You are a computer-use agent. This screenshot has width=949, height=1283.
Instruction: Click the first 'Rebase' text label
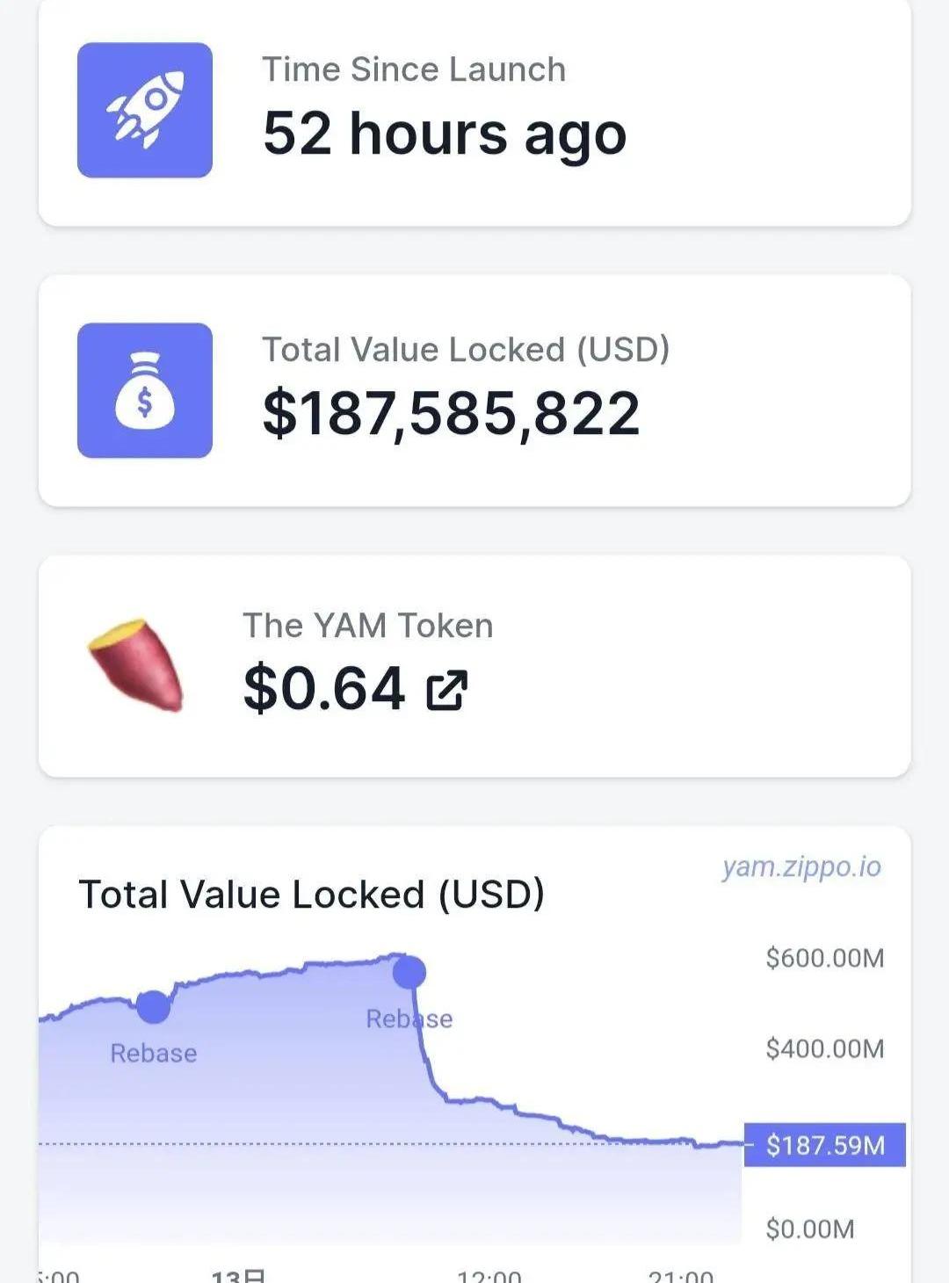click(x=154, y=1053)
